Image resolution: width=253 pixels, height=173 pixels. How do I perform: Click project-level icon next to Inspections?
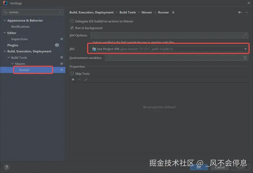pyautogui.click(x=61, y=39)
